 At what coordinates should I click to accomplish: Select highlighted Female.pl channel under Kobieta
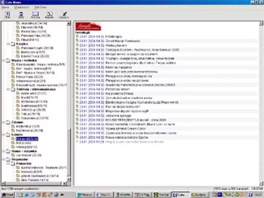[x=28, y=139]
